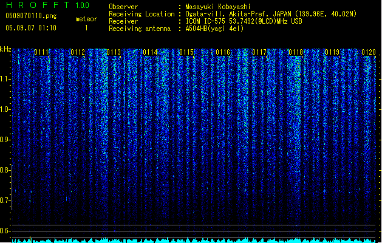This screenshot has width=382, height=243.
Task: Click the 0112 time marker
Action: [78, 52]
